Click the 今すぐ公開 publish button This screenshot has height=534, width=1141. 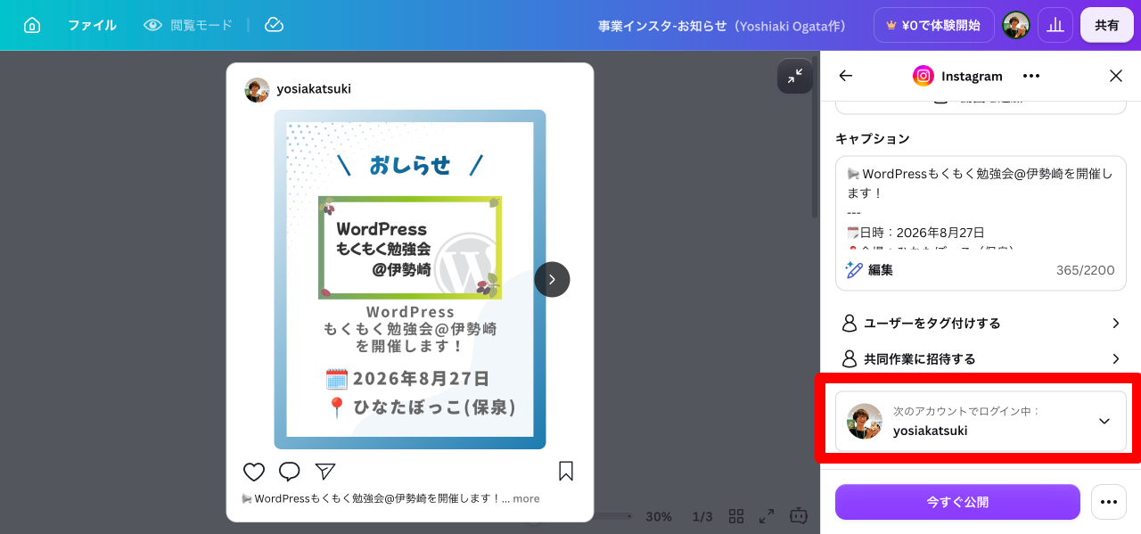(957, 502)
